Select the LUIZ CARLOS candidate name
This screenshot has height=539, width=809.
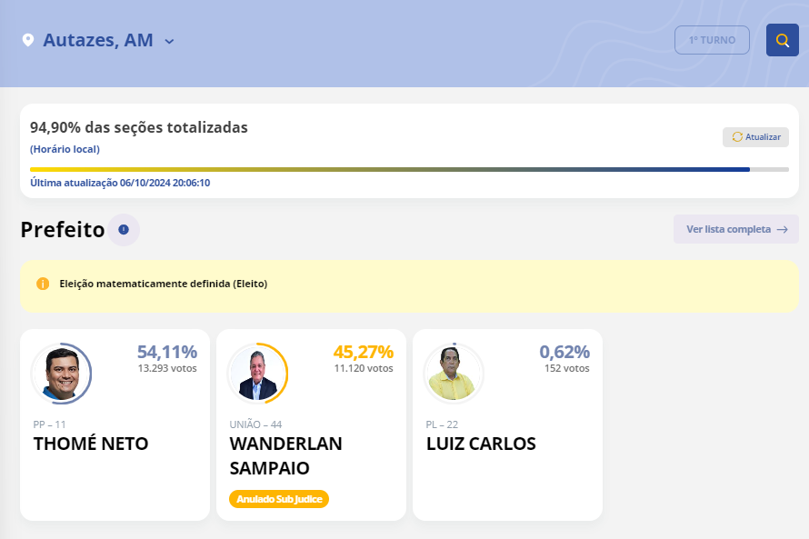[481, 444]
